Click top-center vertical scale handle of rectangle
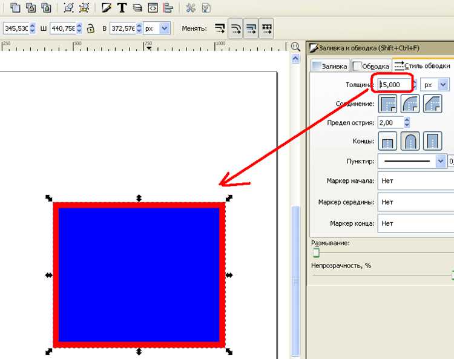454x359 pixels. pyautogui.click(x=139, y=198)
